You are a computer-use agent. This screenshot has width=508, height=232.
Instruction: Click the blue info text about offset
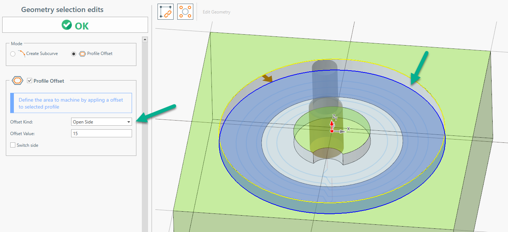pos(71,103)
